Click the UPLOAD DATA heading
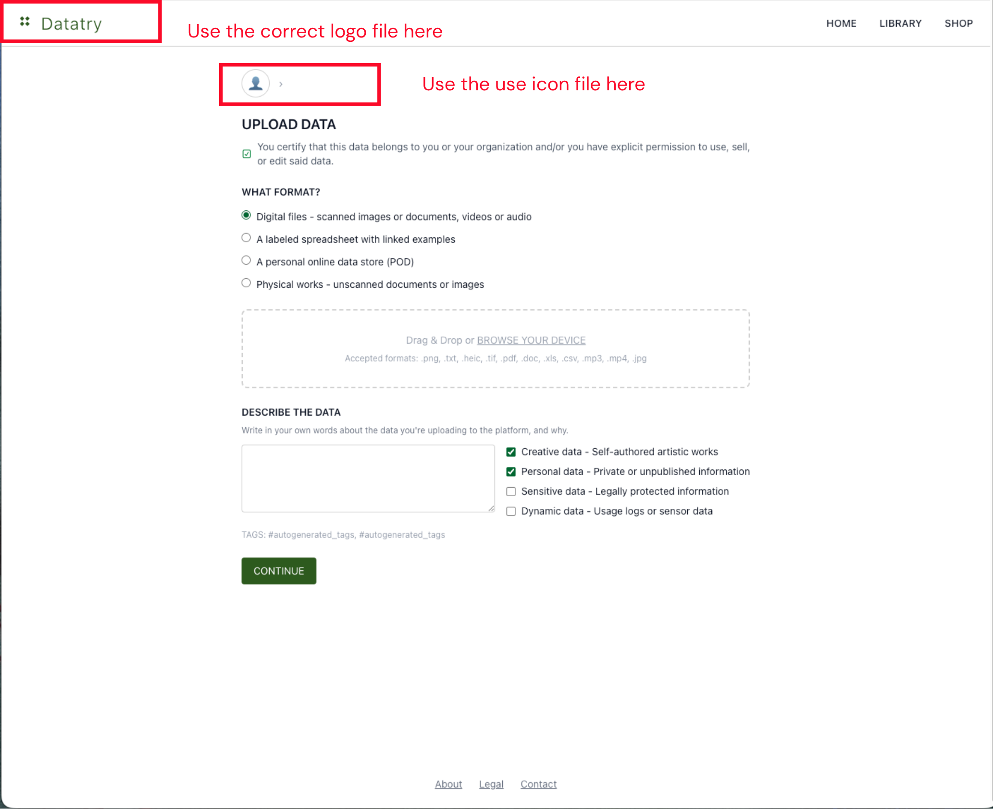 [289, 124]
